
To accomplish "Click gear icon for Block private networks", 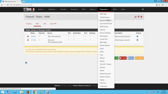I will coord(137,37).
